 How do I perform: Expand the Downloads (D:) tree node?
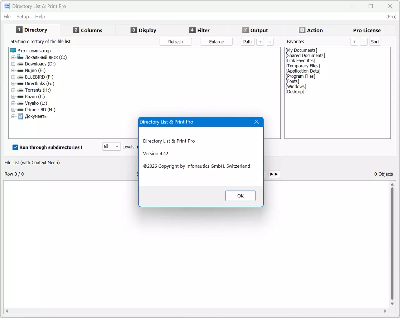(13, 64)
